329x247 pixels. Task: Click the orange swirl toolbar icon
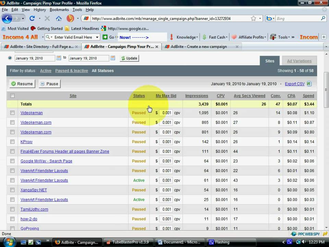(70, 19)
